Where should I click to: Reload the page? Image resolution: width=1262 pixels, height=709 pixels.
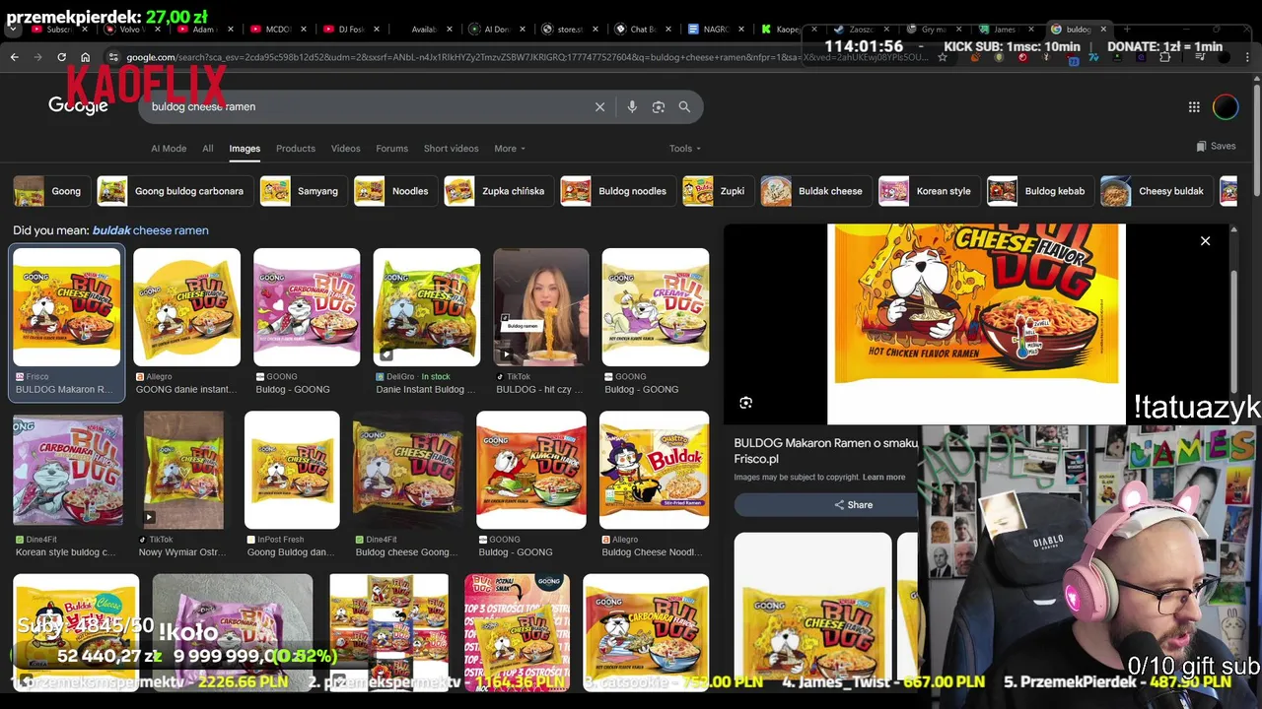[x=61, y=57]
